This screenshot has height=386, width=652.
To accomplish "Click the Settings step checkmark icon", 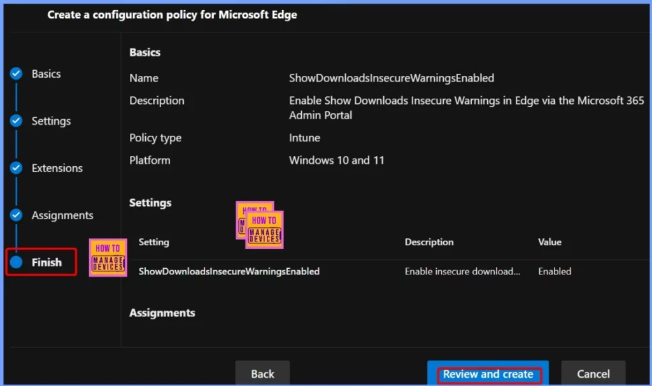I will tap(16, 120).
